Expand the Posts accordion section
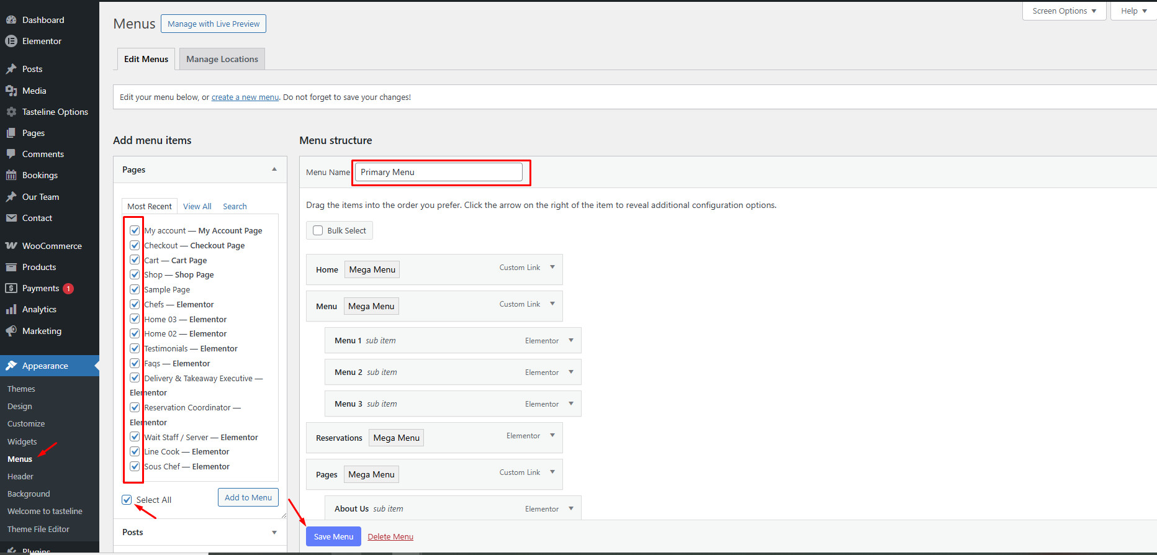The height and width of the screenshot is (555, 1157). 274,532
